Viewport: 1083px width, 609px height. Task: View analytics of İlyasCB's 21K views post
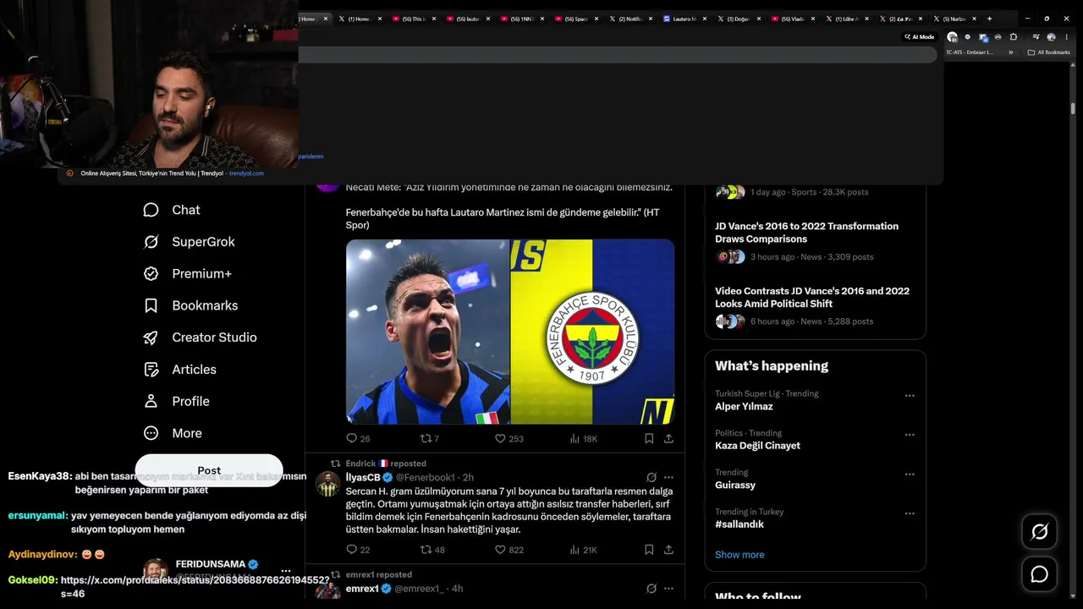point(584,550)
